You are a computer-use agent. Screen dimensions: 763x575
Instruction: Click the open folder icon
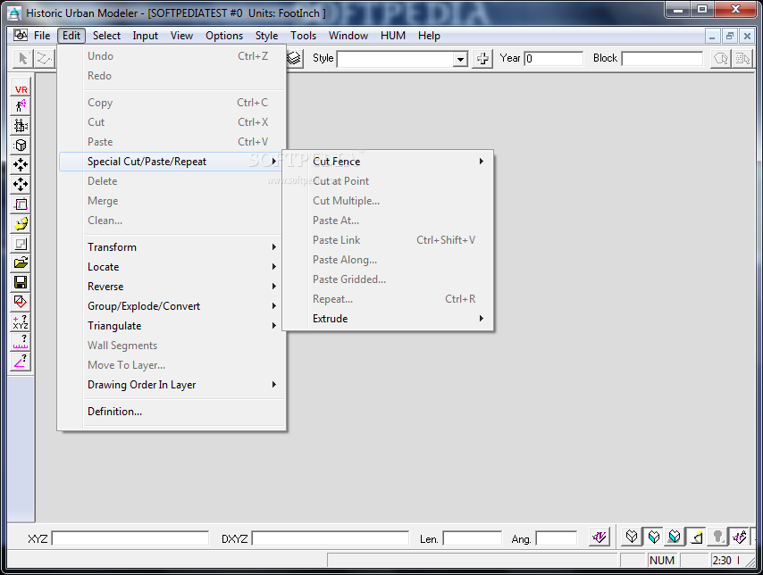click(21, 263)
